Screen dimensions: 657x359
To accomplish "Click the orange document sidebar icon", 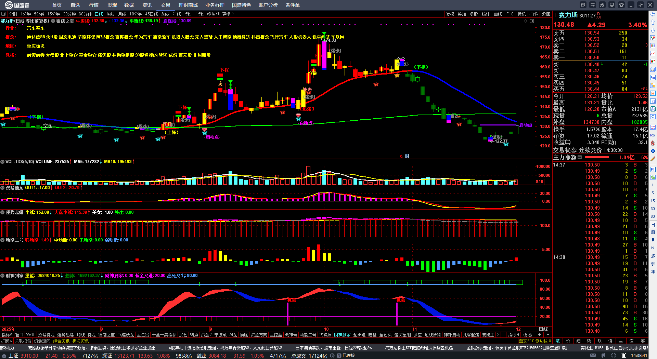I will point(653,93).
